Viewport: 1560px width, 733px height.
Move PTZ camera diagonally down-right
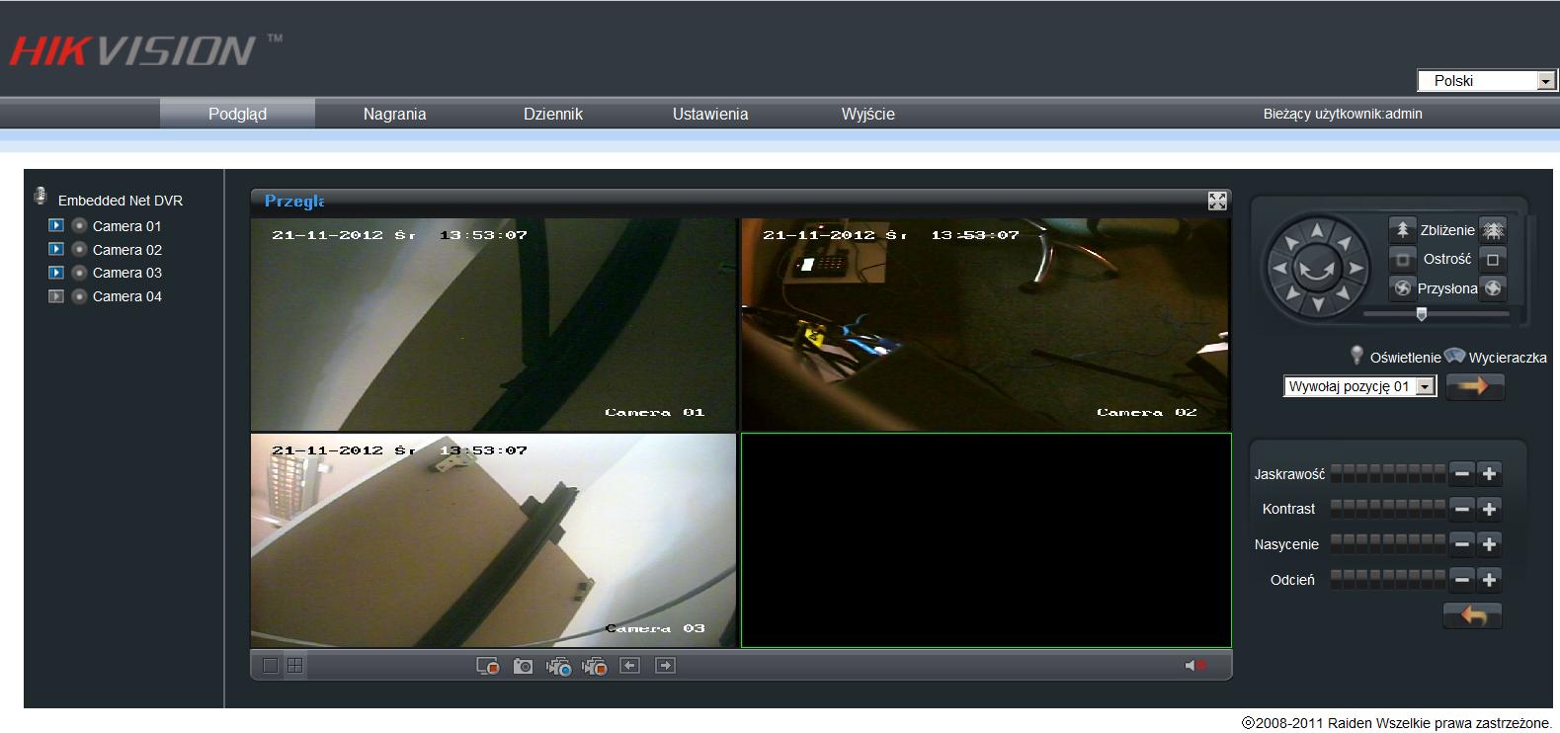pyautogui.click(x=1342, y=293)
